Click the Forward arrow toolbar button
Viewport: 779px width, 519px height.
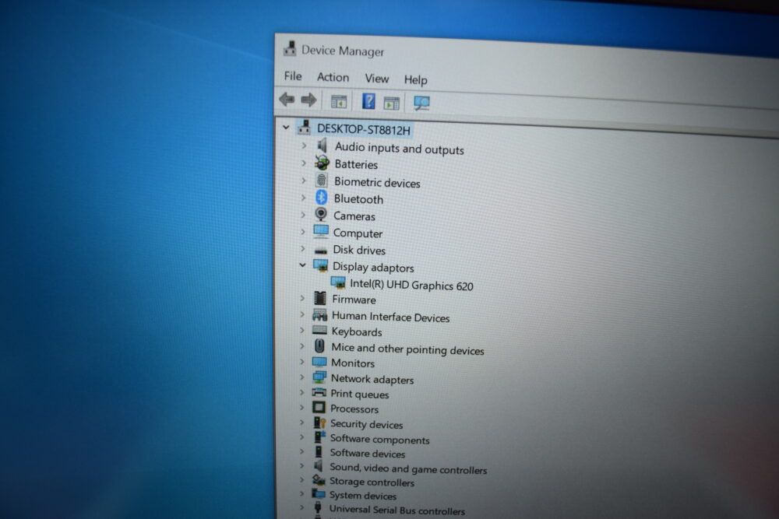pos(308,100)
